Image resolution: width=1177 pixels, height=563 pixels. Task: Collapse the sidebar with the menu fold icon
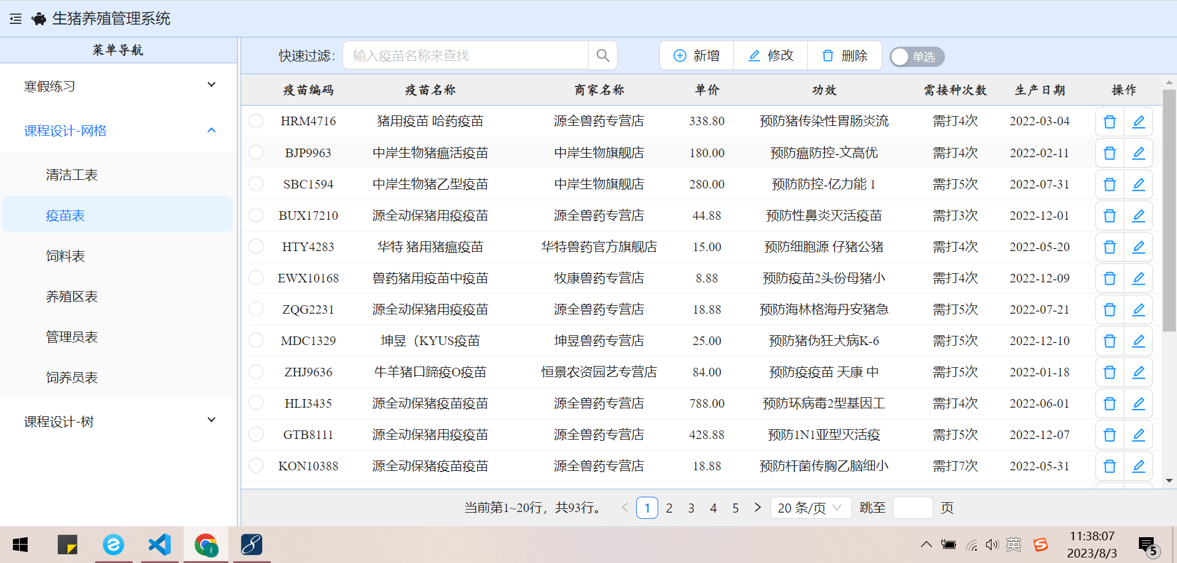[x=16, y=19]
